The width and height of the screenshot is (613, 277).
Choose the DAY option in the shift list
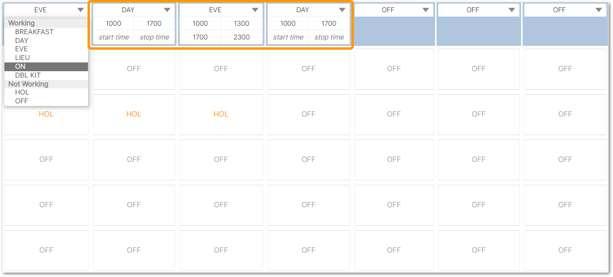pyautogui.click(x=22, y=40)
